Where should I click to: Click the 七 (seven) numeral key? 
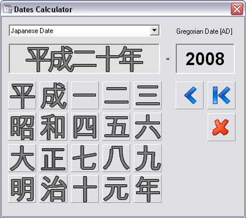(x=85, y=158)
